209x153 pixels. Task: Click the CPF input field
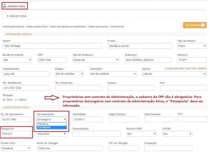[193, 119]
